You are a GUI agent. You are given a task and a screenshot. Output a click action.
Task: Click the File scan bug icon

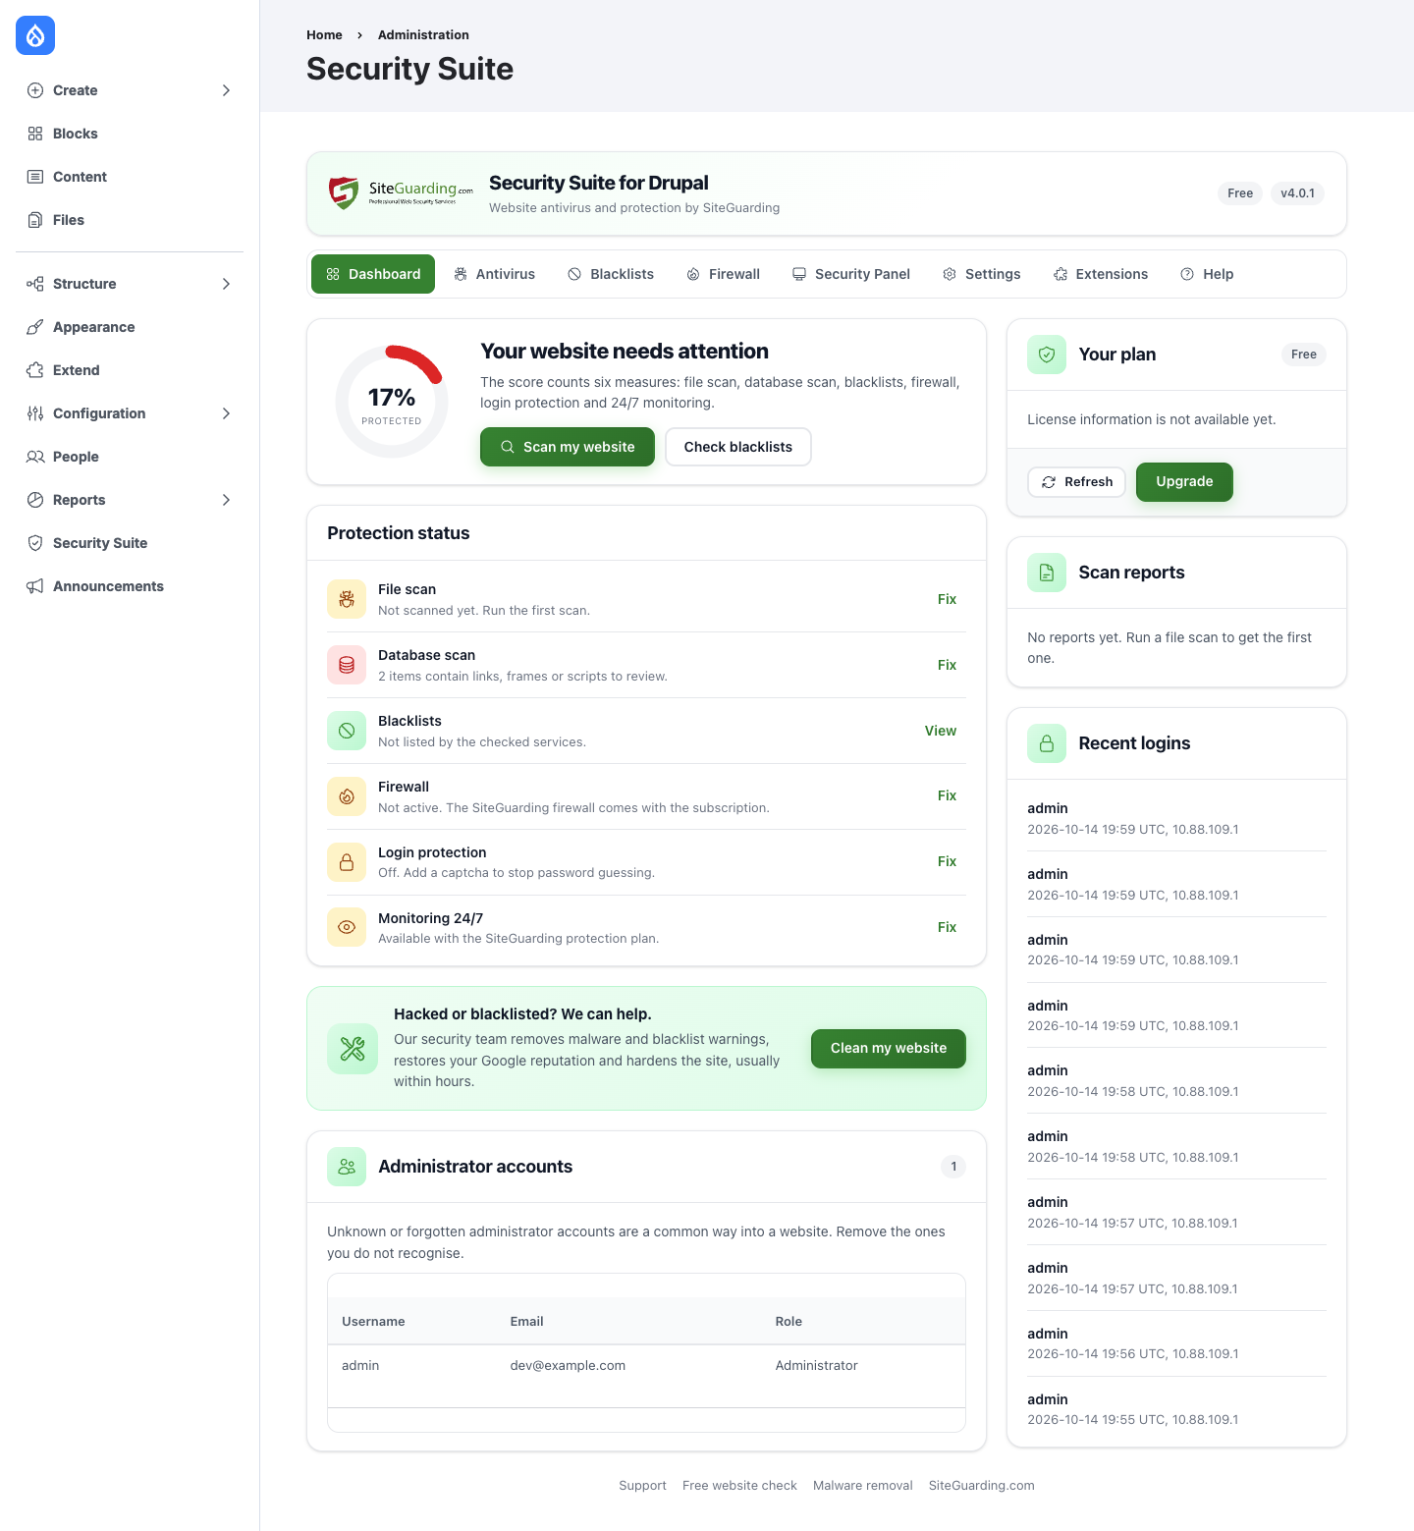pyautogui.click(x=347, y=599)
